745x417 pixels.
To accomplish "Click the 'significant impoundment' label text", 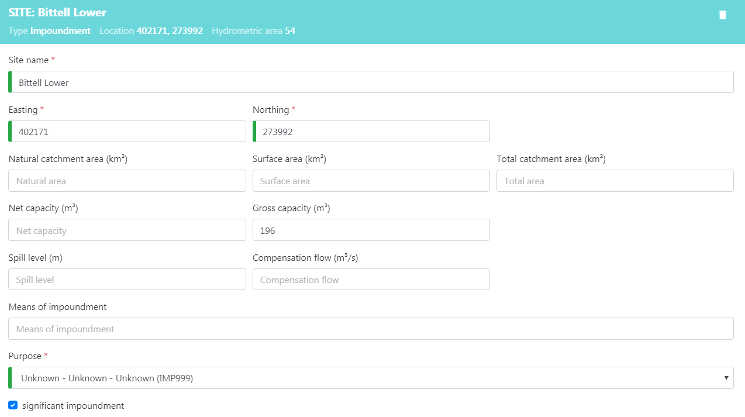I will tap(73, 405).
